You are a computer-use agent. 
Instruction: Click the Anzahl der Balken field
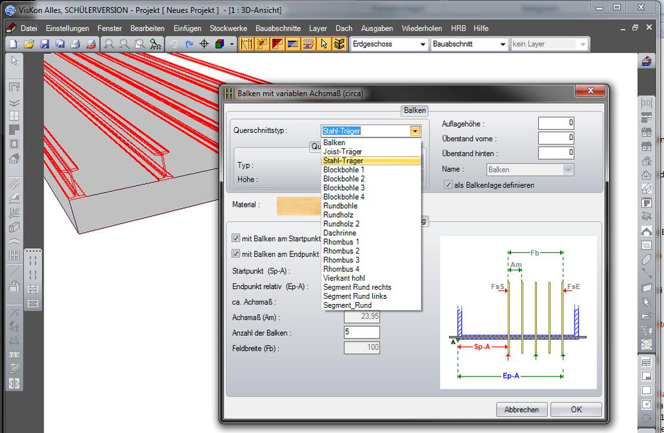[x=362, y=333]
